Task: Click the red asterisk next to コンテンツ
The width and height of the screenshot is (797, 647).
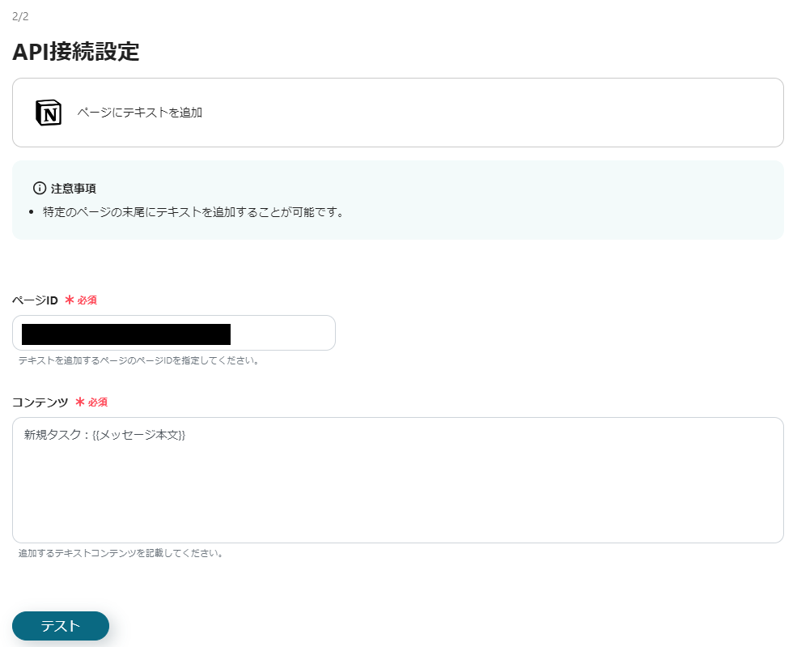Action: tap(78, 402)
